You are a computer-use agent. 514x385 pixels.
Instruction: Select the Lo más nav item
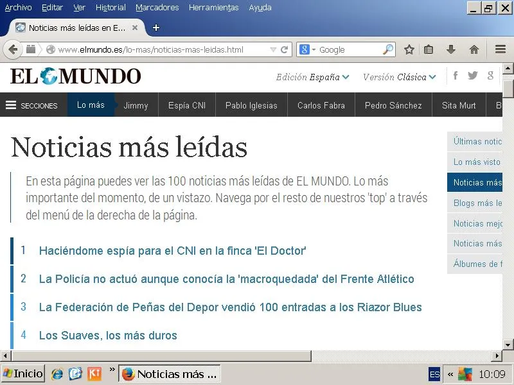(91, 105)
